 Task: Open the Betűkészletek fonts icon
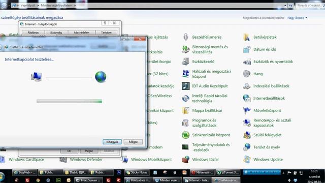point(247,37)
